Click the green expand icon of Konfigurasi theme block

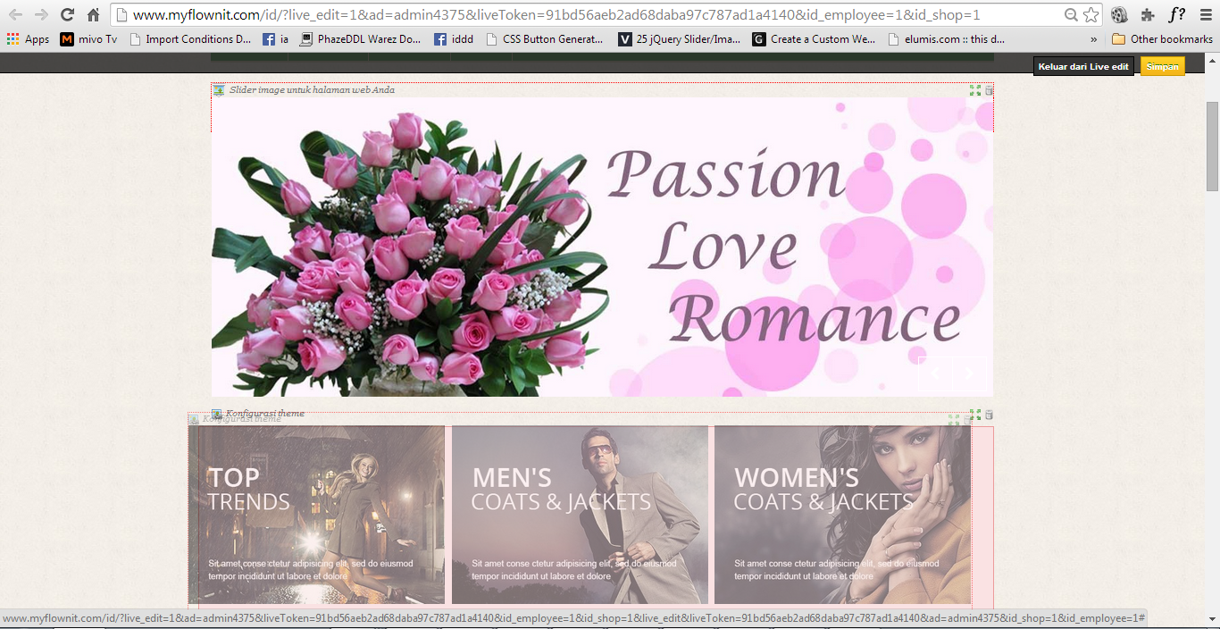[x=975, y=415]
